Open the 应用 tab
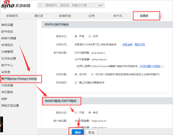173x135 pixels. pyautogui.click(x=91, y=16)
